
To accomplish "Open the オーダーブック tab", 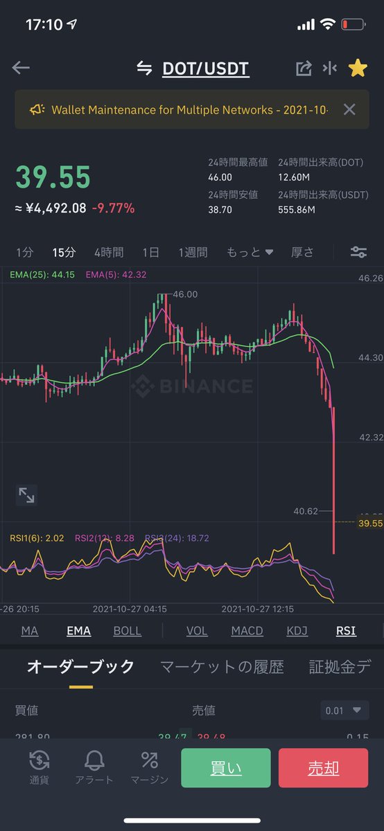I will click(x=80, y=667).
